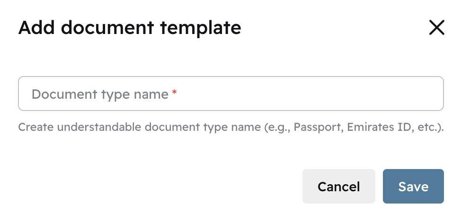Click the helper text below the name field

(x=230, y=127)
